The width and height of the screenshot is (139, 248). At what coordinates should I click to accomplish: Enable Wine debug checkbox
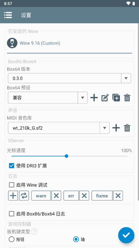[12, 185]
